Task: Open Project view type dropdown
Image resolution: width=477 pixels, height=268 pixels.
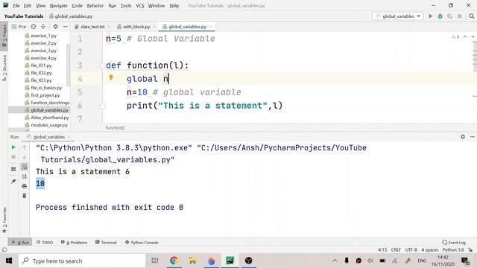Action: coord(19,27)
